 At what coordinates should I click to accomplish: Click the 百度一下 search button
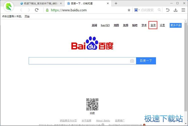tap(146, 61)
